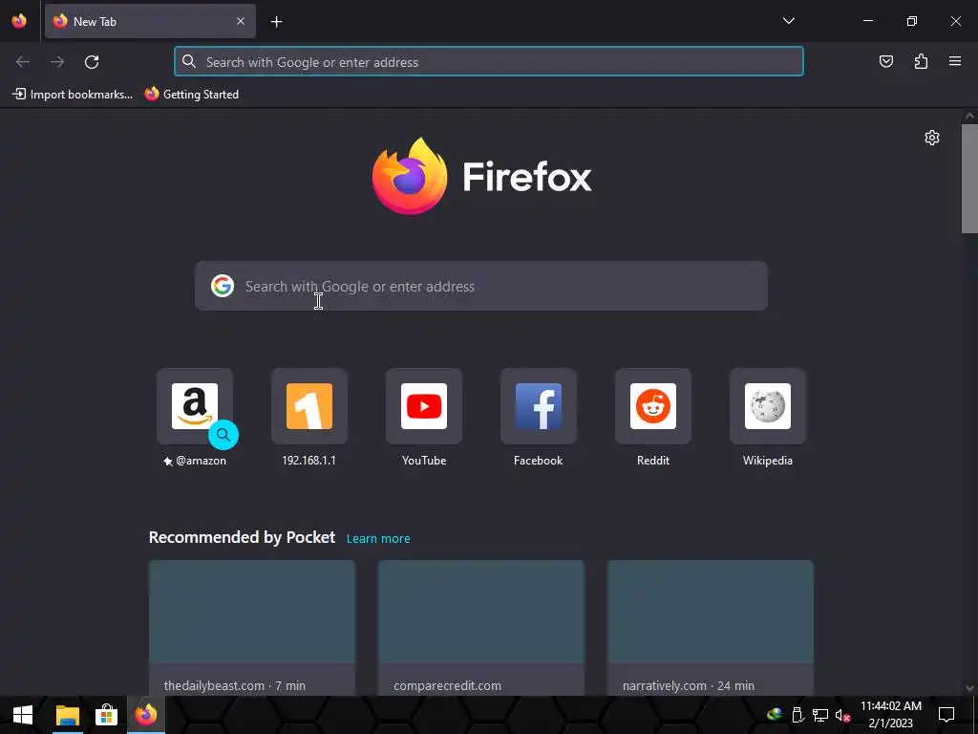
Task: Click the taskbar clock and date
Action: pyautogui.click(x=891, y=715)
